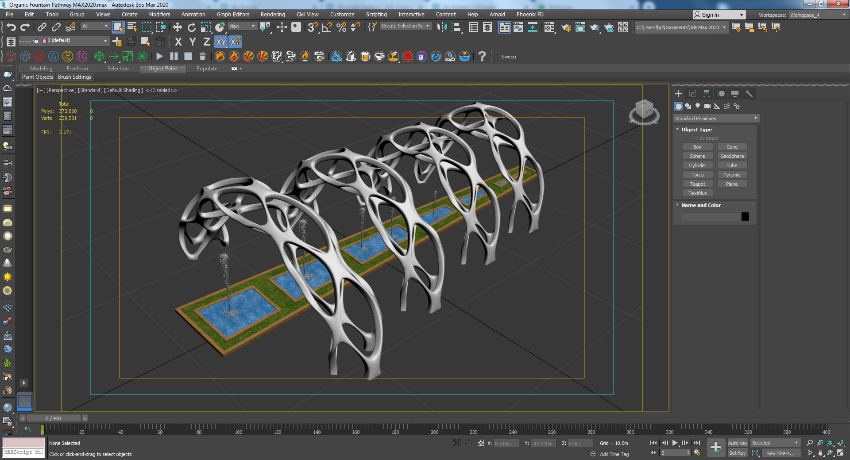Open the Standard Primitives dropdown
850x460 pixels.
[x=716, y=119]
